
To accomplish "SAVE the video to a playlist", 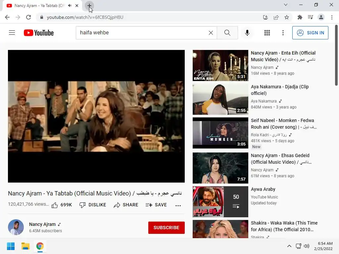I will click(x=156, y=205).
